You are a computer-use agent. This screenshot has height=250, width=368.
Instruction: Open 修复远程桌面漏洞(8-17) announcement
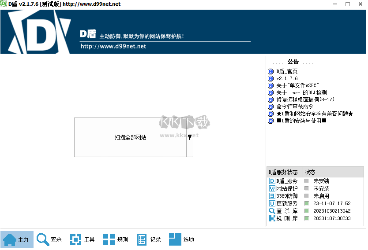(x=305, y=99)
